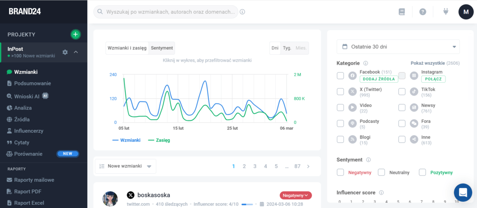Click the Blogi RSS icon
477x208 pixels.
point(353,139)
